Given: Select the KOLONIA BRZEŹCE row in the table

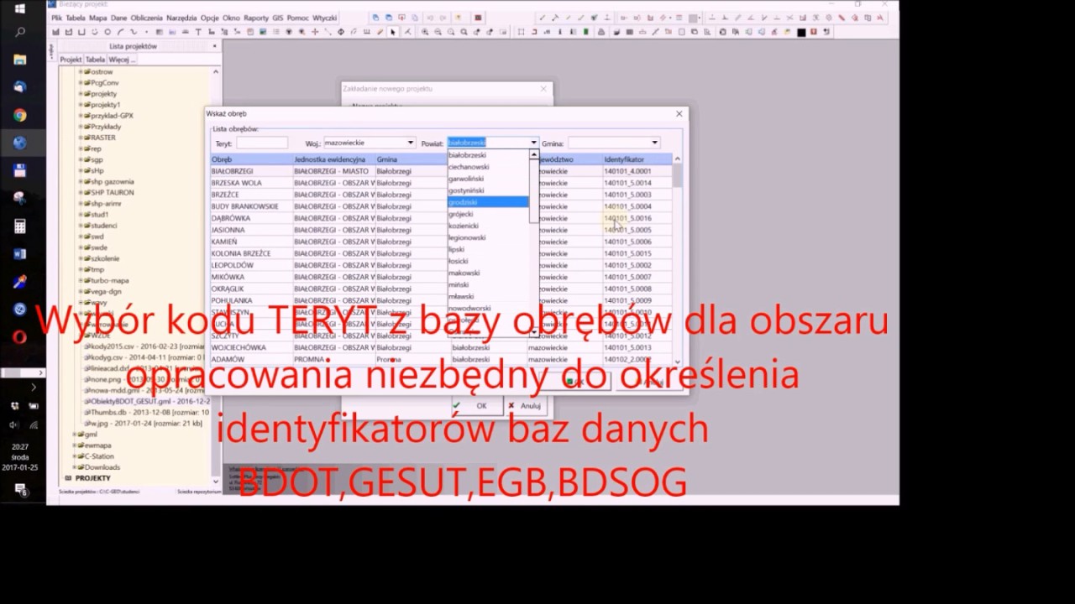Looking at the screenshot, I should coord(441,253).
